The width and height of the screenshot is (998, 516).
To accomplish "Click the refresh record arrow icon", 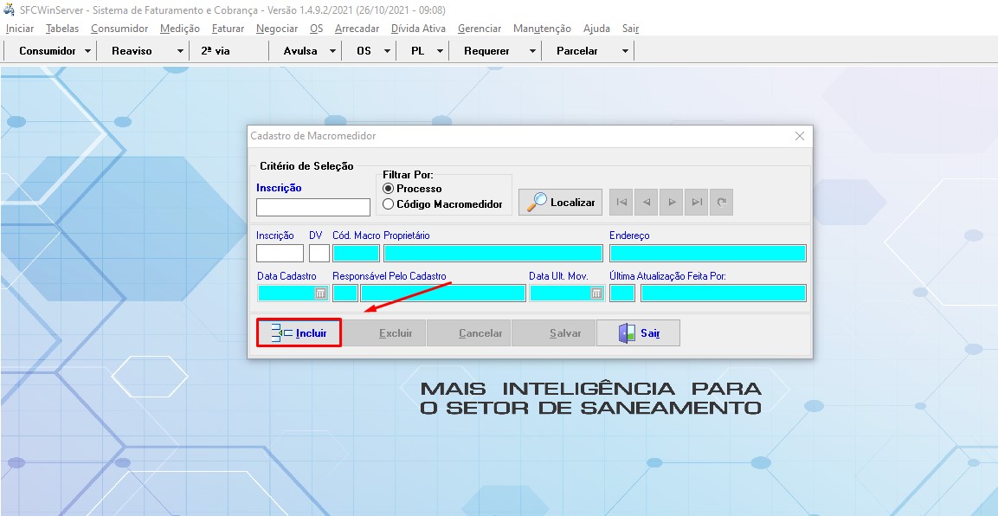I will pos(721,202).
